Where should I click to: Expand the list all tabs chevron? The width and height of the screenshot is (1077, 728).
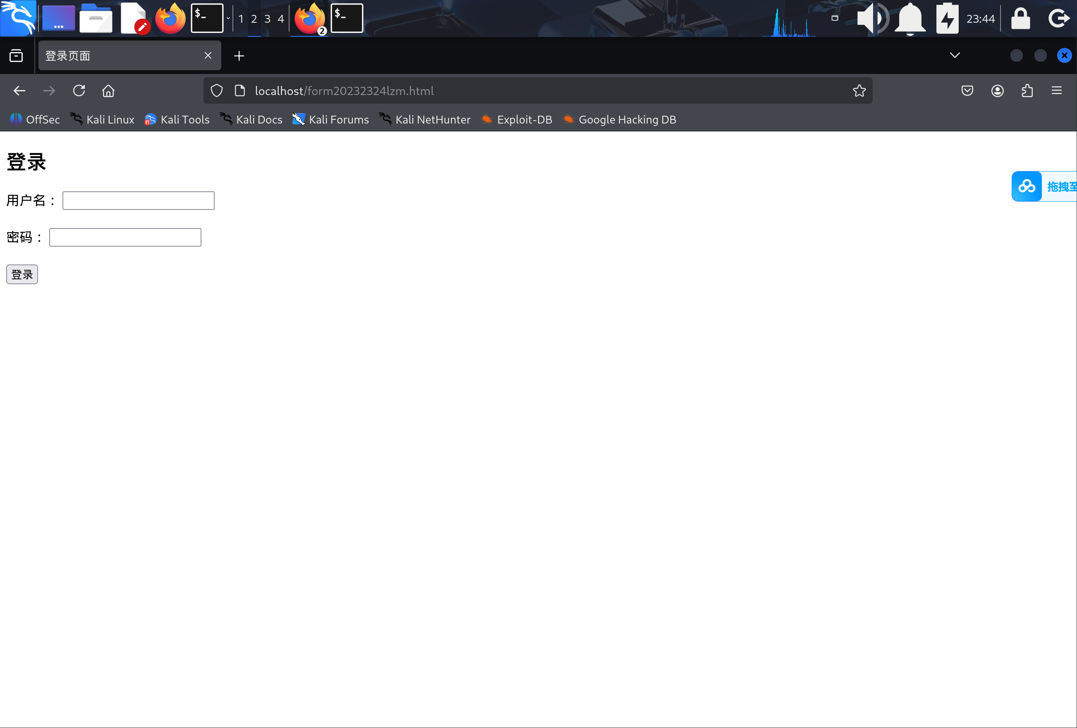(955, 55)
